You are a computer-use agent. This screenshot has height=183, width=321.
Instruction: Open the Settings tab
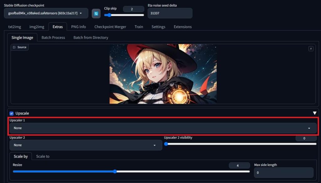[x=158, y=27]
